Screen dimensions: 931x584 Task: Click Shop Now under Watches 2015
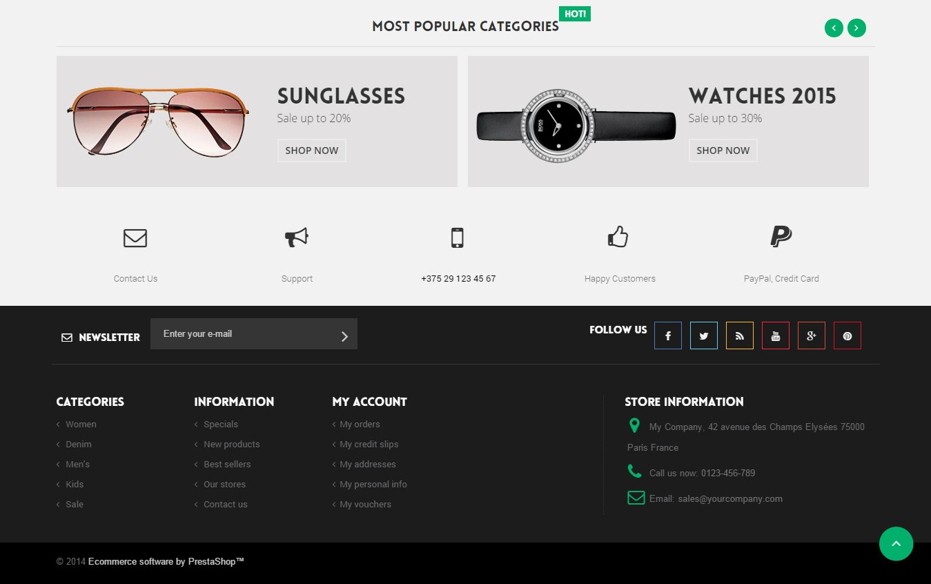click(x=723, y=150)
